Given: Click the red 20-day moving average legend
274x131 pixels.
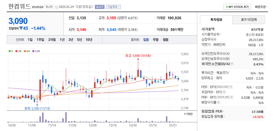Looking at the screenshot, I should tap(18, 51).
